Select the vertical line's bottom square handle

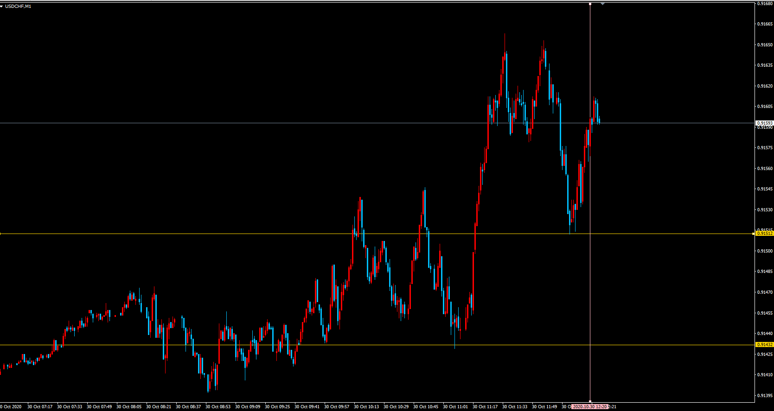coord(590,401)
